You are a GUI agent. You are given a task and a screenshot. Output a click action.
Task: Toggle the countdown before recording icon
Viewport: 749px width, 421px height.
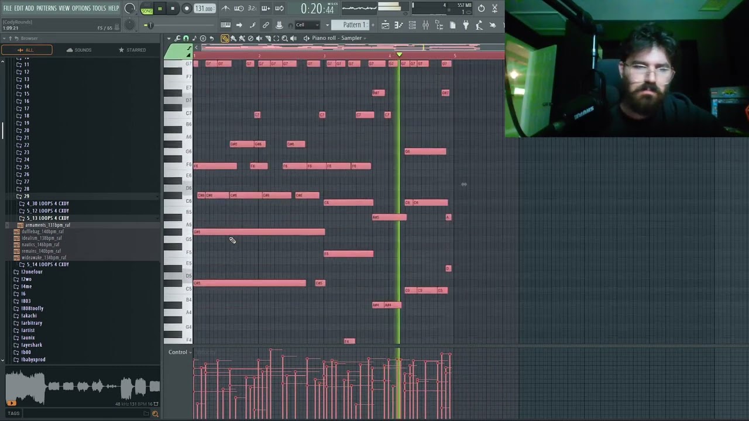click(252, 8)
